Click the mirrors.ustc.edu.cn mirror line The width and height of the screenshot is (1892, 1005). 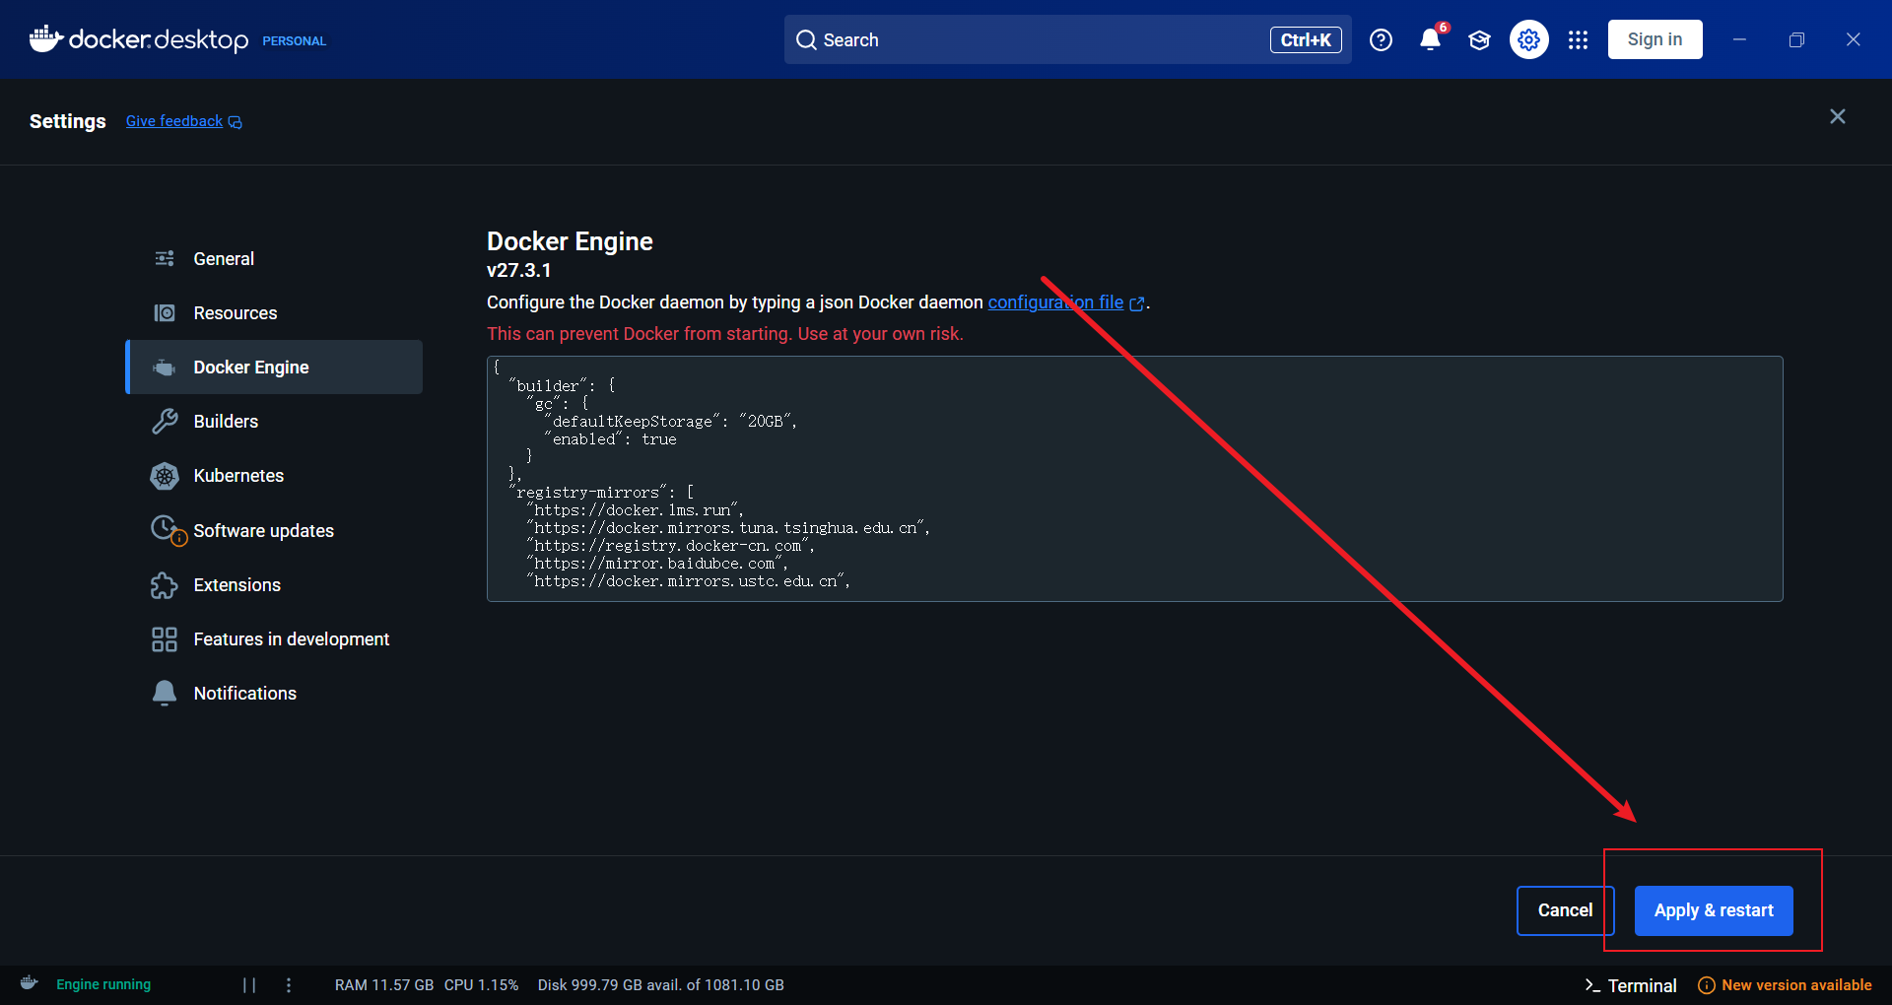[x=689, y=581]
